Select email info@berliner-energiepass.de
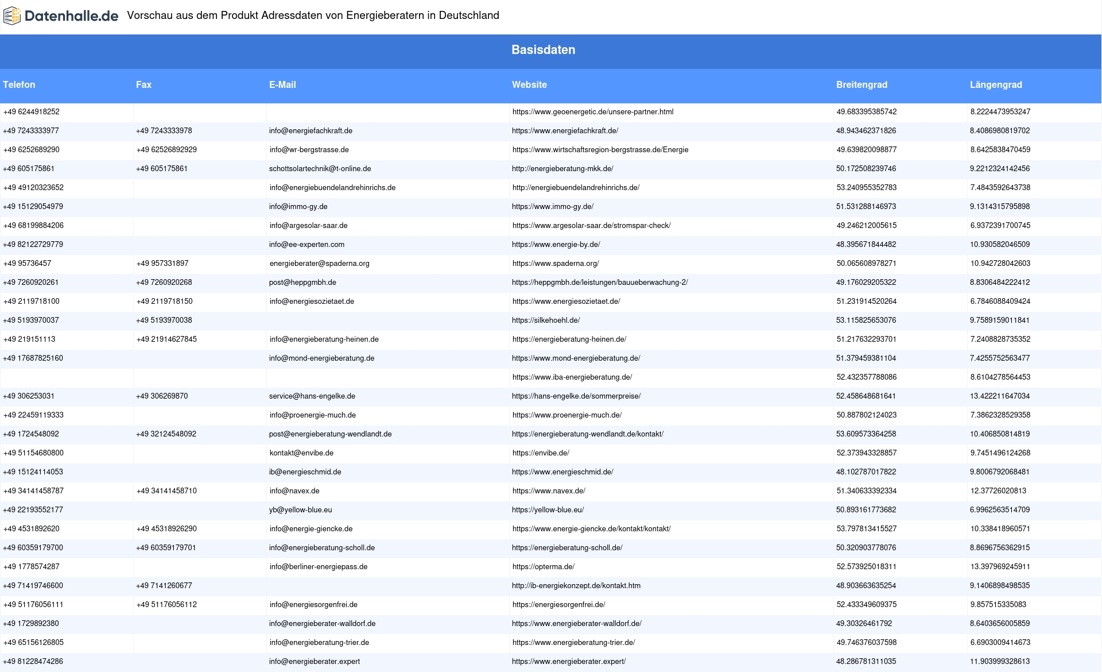 point(319,567)
